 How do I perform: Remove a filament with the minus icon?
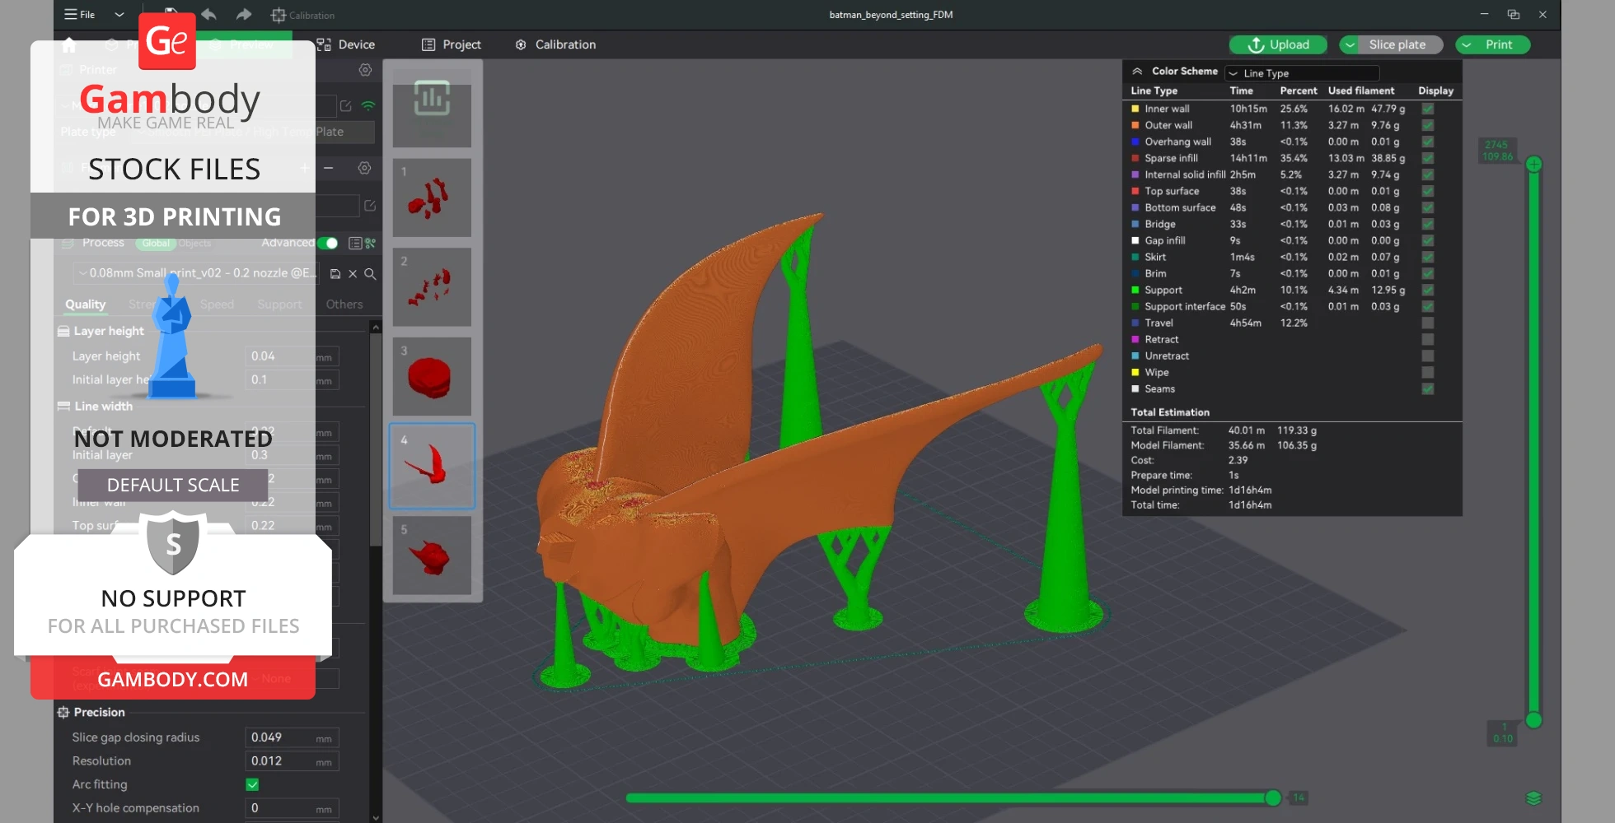coord(328,168)
